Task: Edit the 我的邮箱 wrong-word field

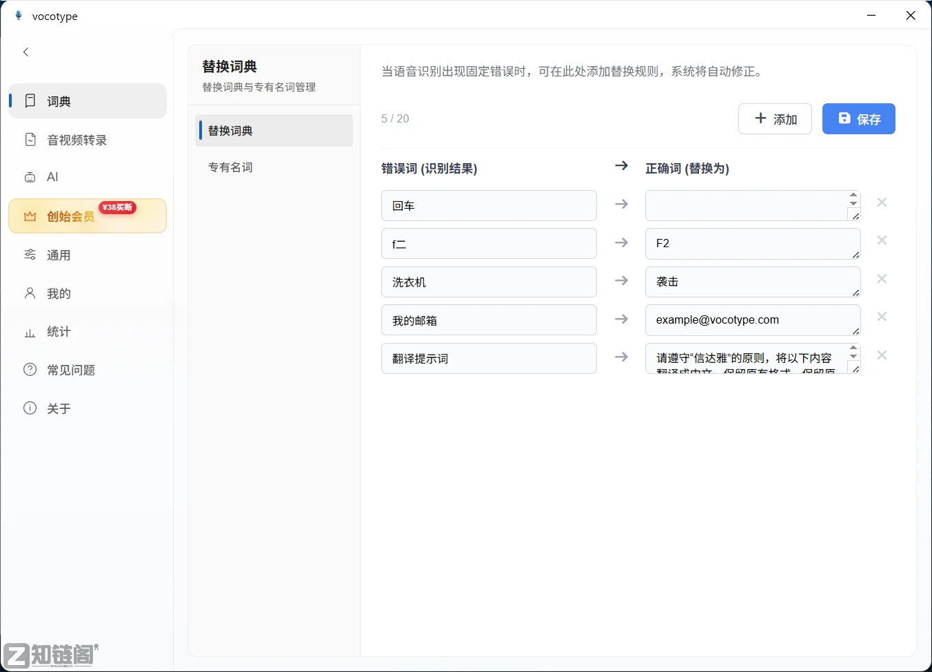Action: pos(489,320)
